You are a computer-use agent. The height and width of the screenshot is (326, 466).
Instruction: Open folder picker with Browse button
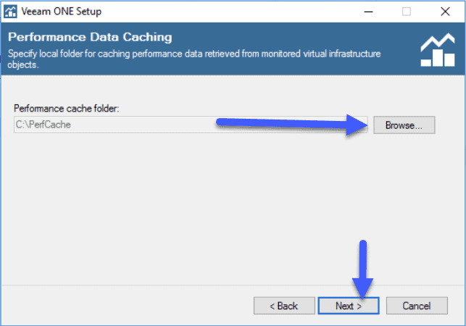404,125
